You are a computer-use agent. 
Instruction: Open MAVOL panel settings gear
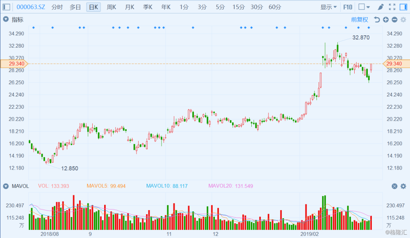pos(403,186)
